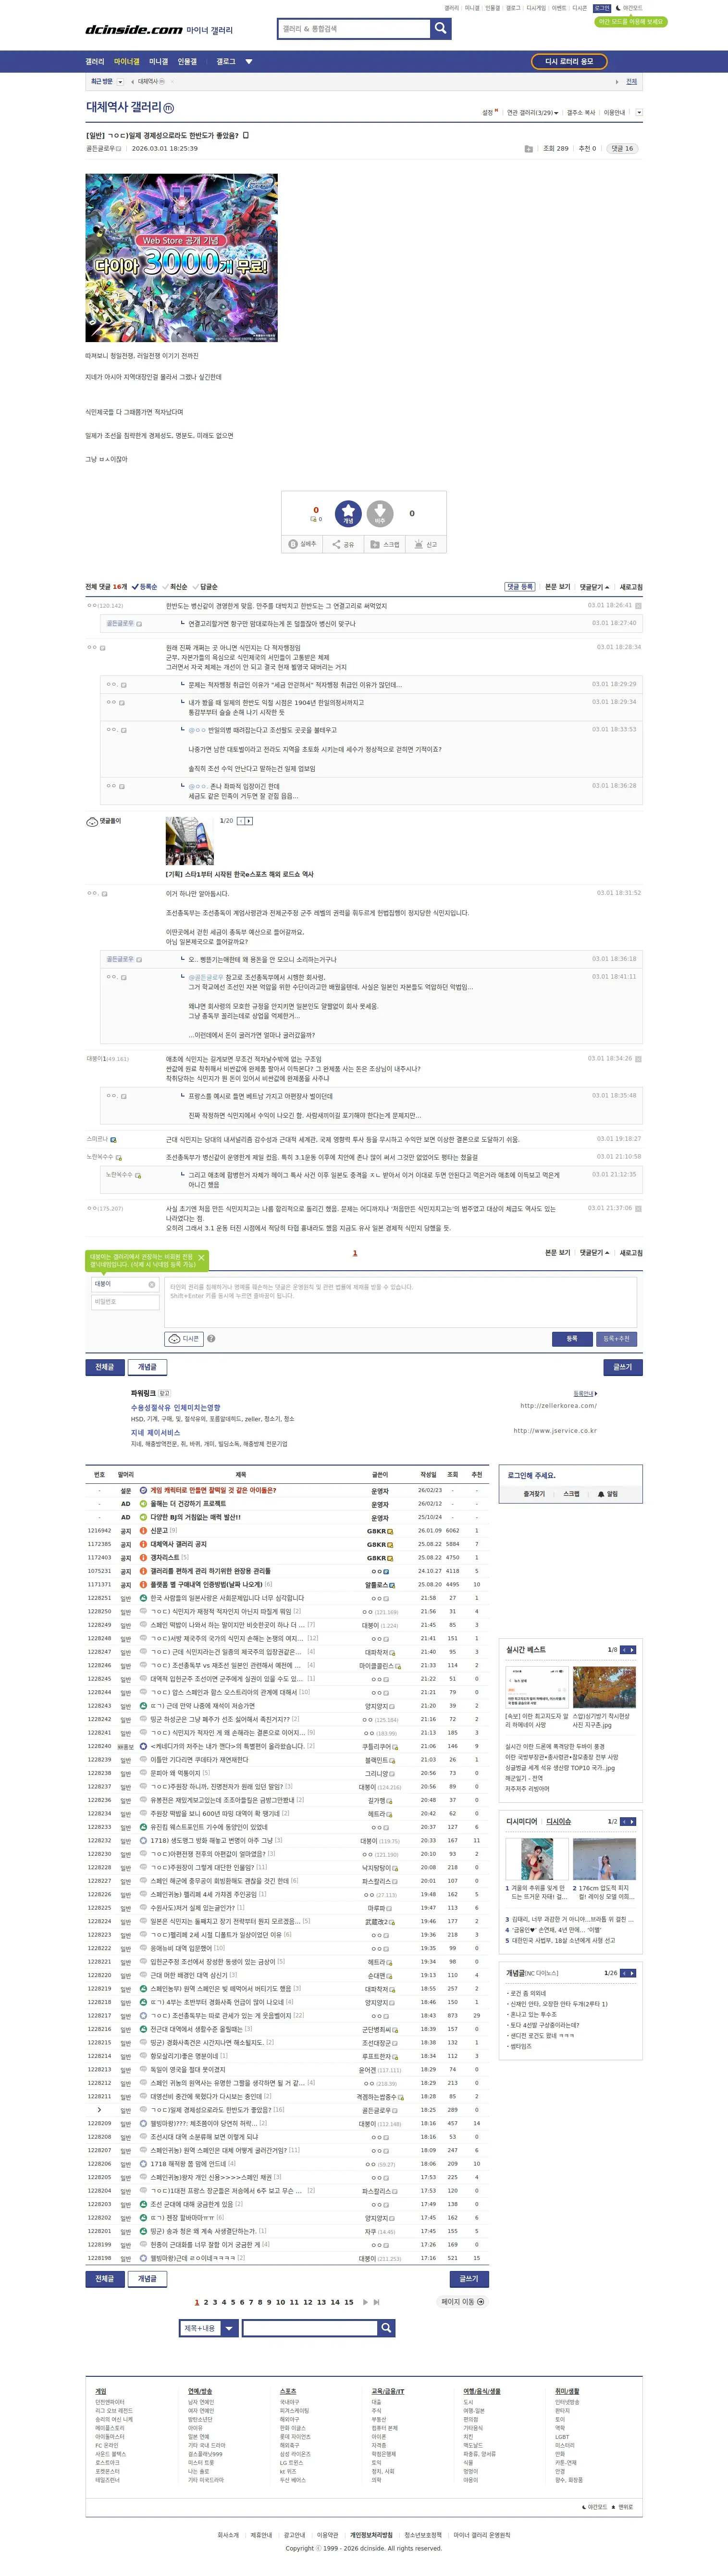Share the post with 공유 icon
Screen dimensions: 728x2576
pos(344,544)
